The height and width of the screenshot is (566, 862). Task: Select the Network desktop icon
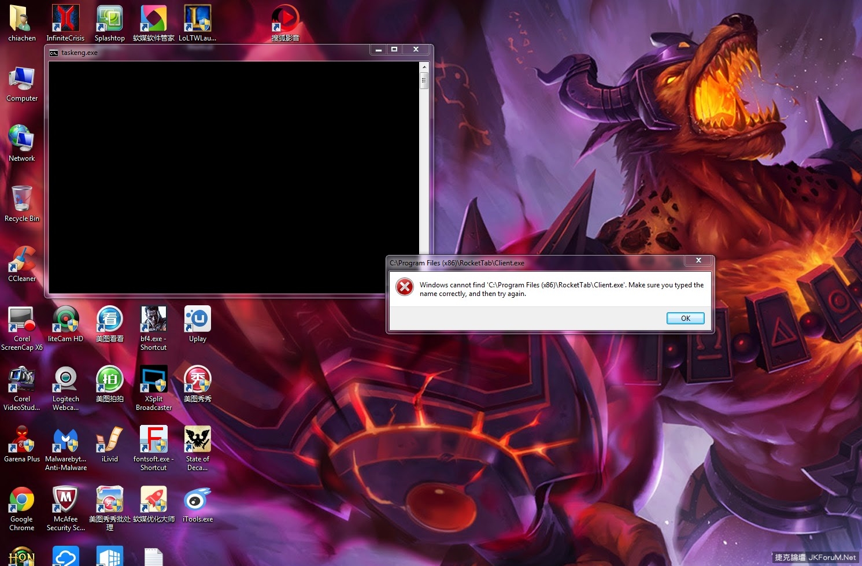coord(22,139)
